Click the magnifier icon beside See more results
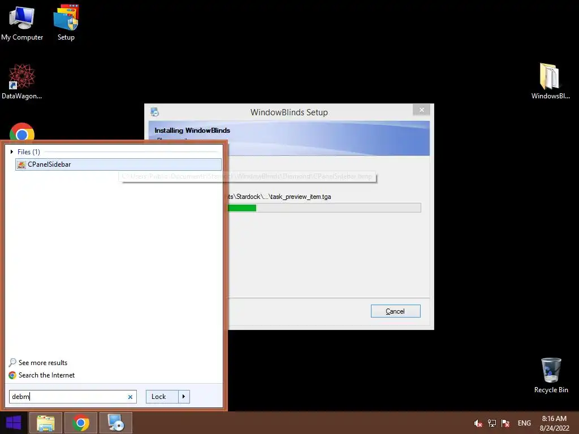Image resolution: width=579 pixels, height=434 pixels. tap(12, 362)
